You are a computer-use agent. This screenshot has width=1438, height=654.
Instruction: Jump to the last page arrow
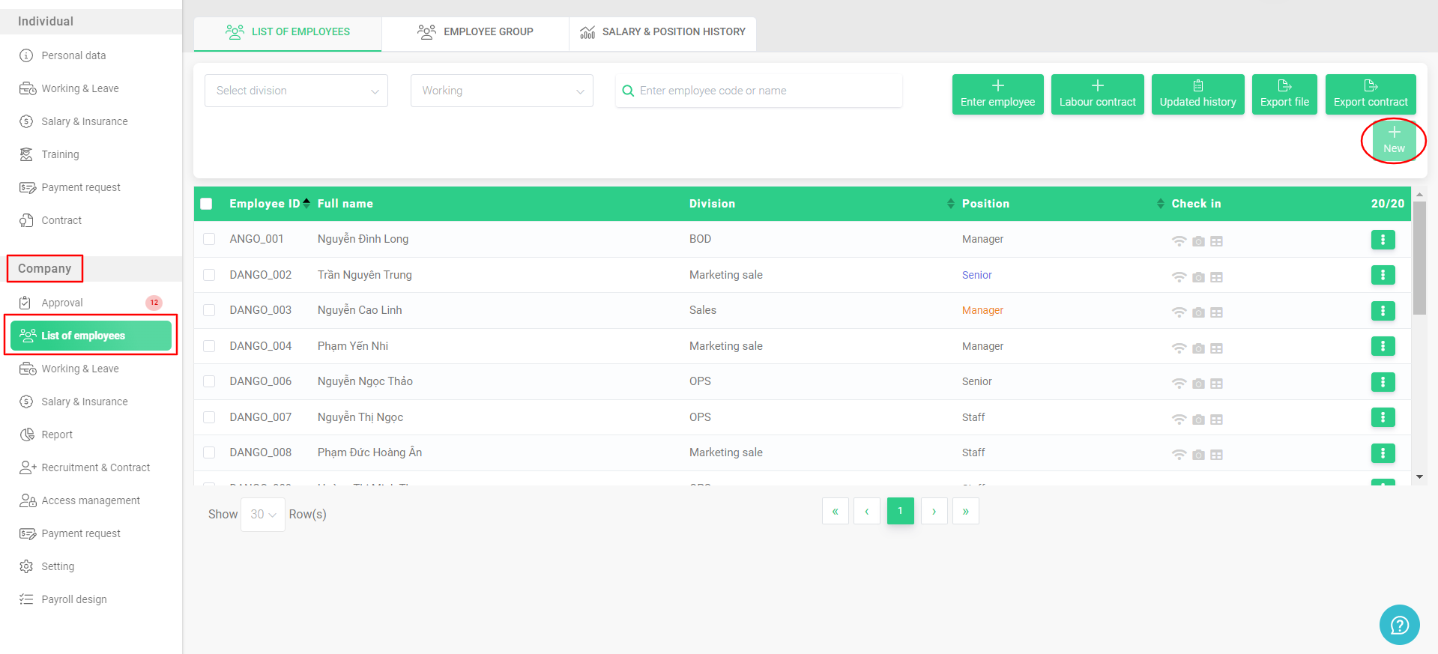[966, 512]
